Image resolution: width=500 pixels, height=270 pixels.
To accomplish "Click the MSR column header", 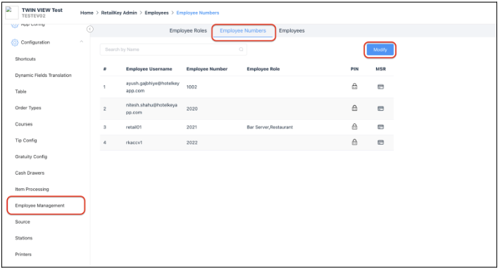I will click(381, 69).
